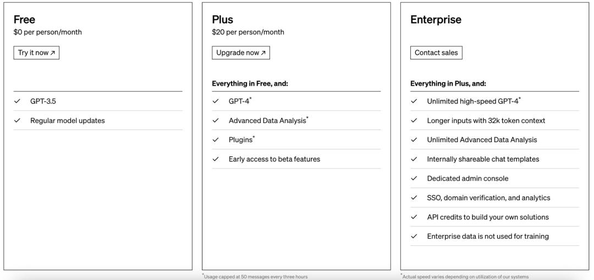
Task: Click the $20 per person/month price text
Action: click(248, 32)
